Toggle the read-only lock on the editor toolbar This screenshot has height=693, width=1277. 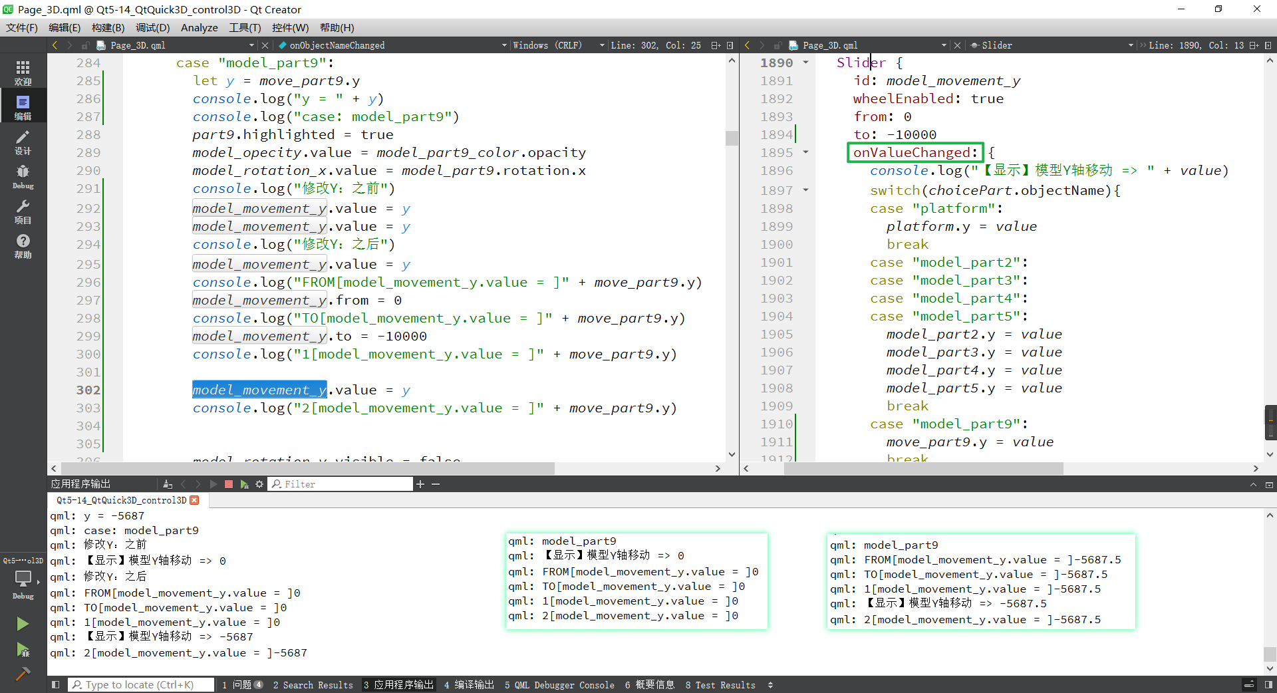pos(84,45)
